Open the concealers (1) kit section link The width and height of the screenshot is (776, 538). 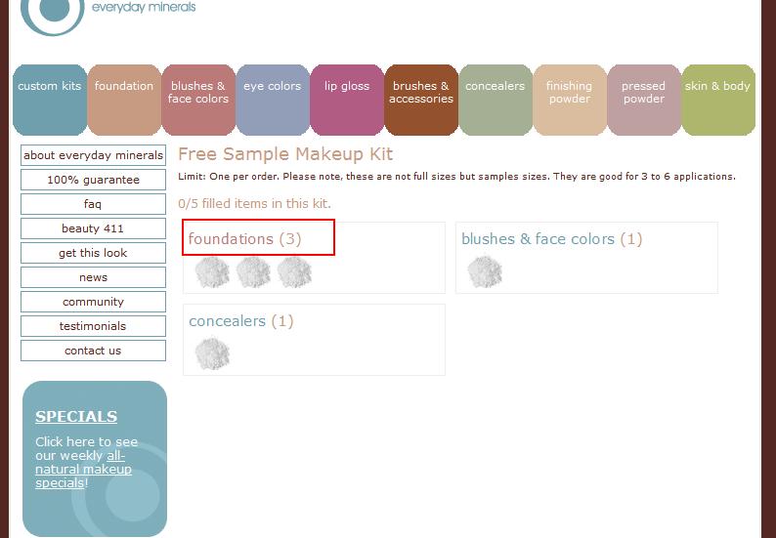coord(241,321)
